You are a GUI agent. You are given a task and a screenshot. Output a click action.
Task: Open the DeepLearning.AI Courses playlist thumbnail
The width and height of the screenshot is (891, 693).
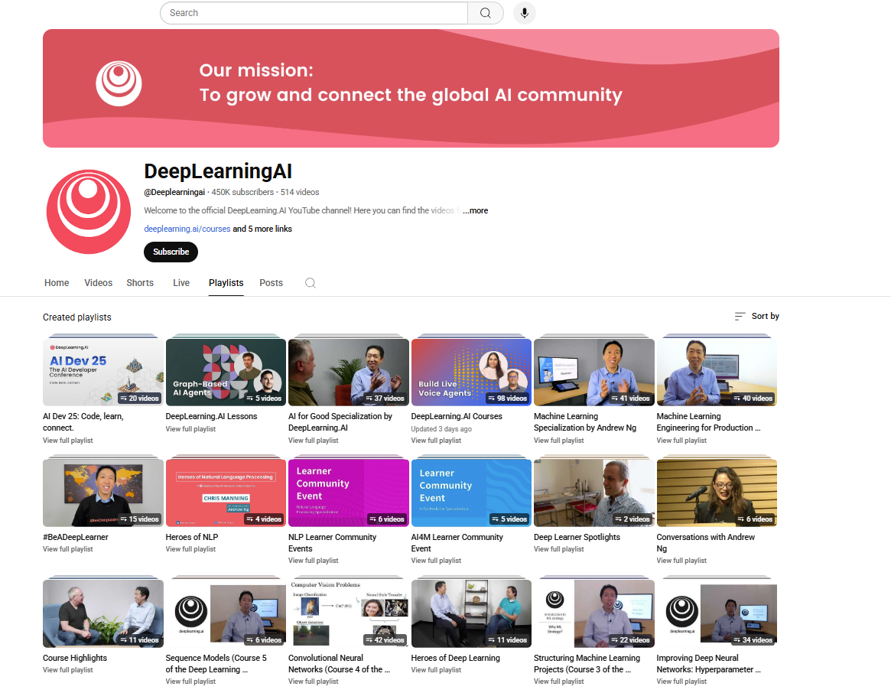470,371
